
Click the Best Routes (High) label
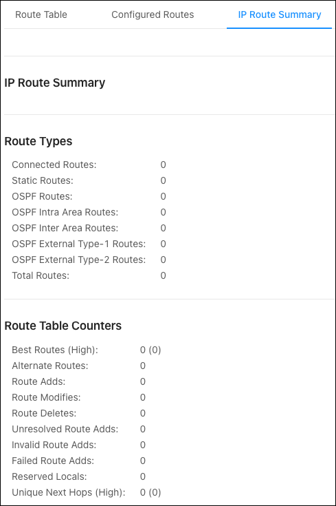tap(55, 350)
